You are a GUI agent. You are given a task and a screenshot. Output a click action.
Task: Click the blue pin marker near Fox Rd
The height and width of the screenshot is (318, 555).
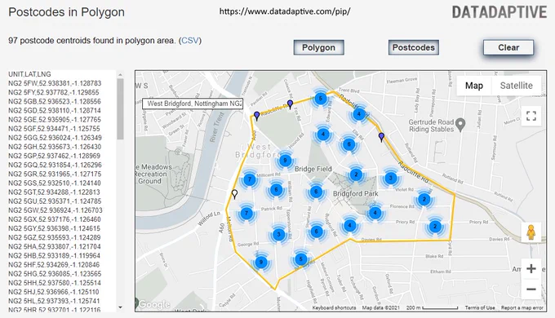point(291,104)
